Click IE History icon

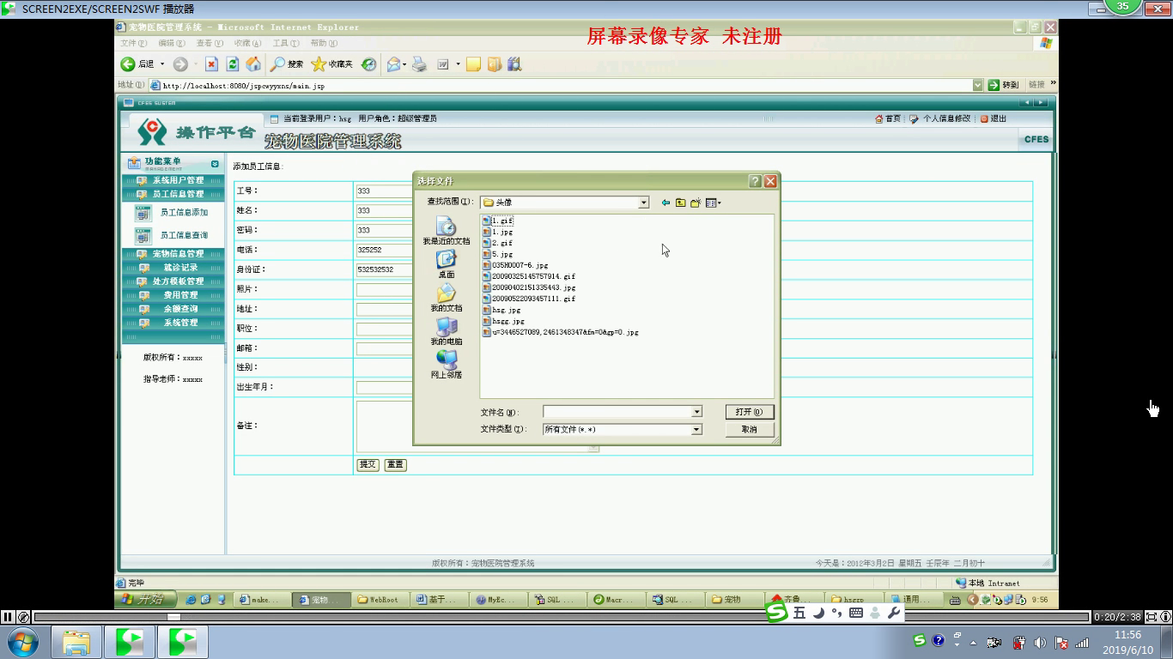pyautogui.click(x=368, y=64)
